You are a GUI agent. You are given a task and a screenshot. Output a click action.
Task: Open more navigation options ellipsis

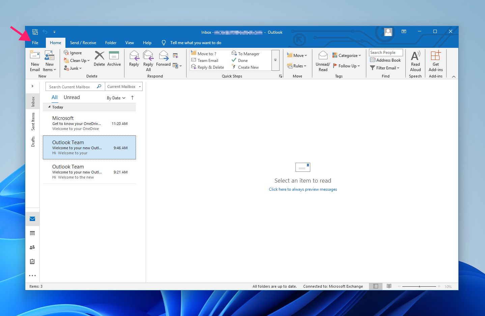[x=32, y=276]
